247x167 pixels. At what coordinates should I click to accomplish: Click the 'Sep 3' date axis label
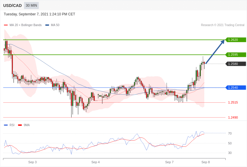(33, 162)
